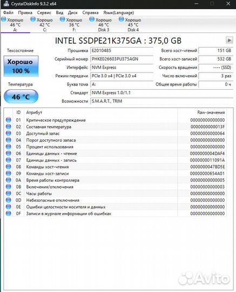The height and width of the screenshot is (292, 236).
Task: Click the INTEL SSDPE21K375GA disk title
Action: 118,41
